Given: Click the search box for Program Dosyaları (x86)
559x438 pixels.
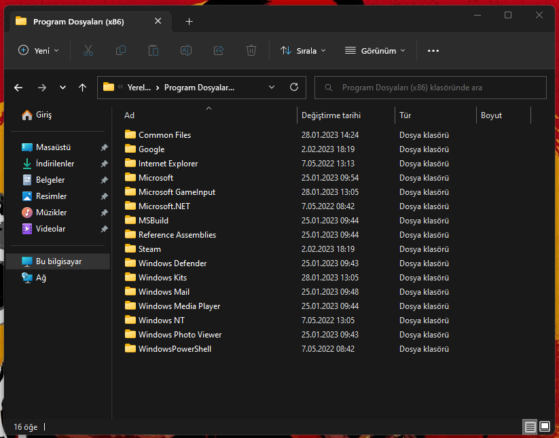Looking at the screenshot, I should coord(431,88).
